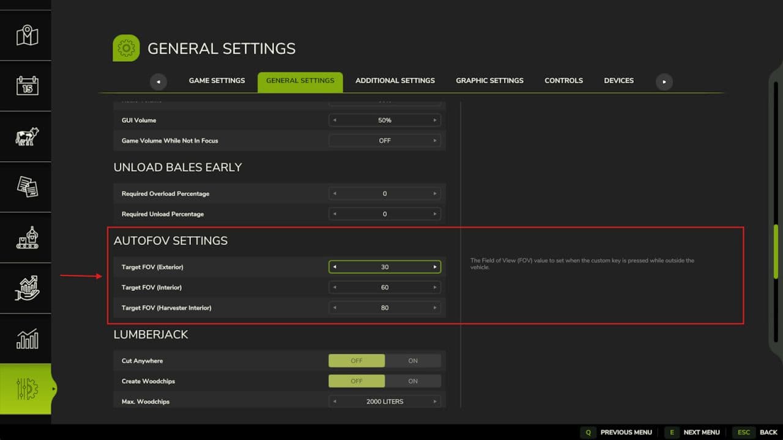The image size is (783, 440).
Task: Turn Cut Anywhere ON
Action: pyautogui.click(x=413, y=361)
